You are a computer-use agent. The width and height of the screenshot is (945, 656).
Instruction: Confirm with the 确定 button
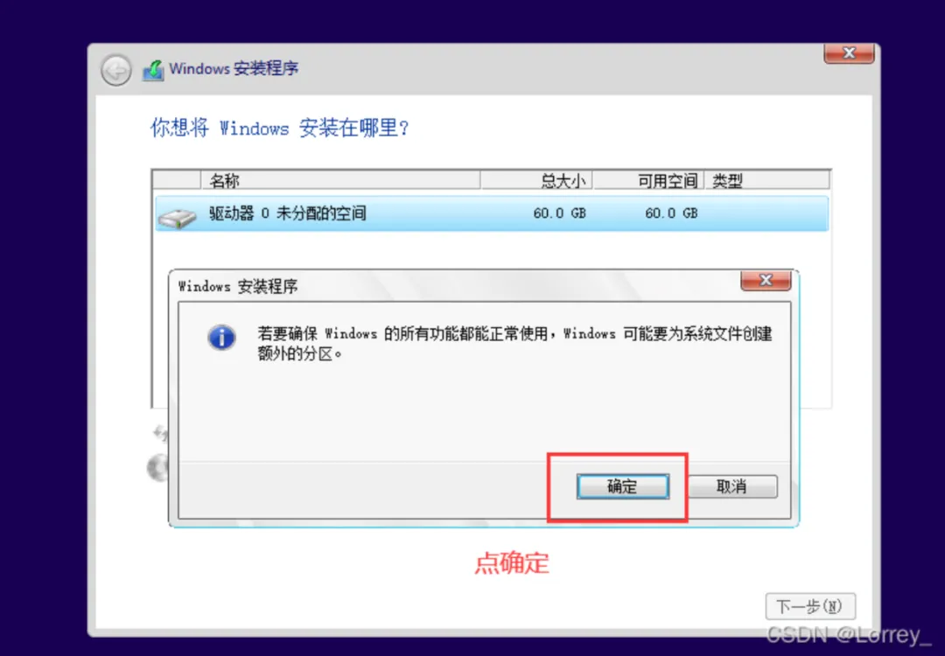click(623, 486)
